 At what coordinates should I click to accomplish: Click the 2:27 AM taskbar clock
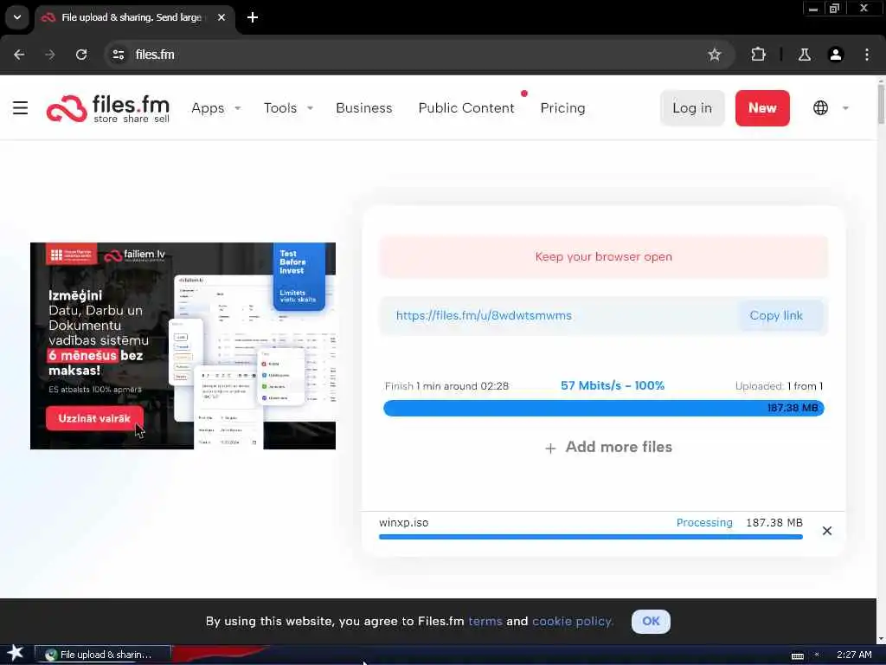pos(854,655)
